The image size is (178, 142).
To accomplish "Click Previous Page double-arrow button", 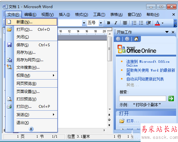I will (109, 115).
